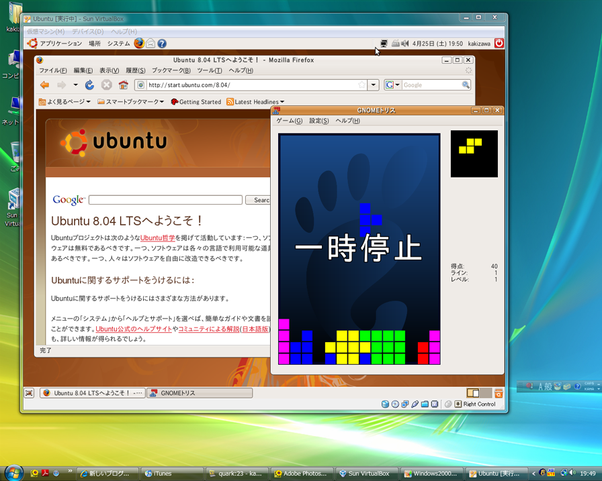This screenshot has height=481, width=602.
Task: Launch Firefox from the Ubuntu top panel
Action: pos(139,44)
